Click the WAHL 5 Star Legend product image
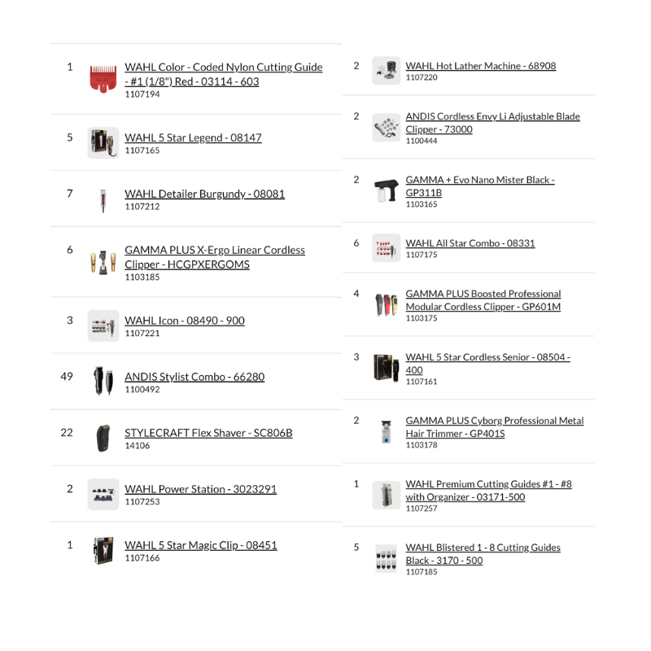Screen dimensions: 651x651 click(103, 142)
